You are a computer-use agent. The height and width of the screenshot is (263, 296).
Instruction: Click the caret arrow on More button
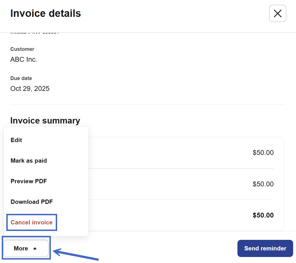(35, 248)
